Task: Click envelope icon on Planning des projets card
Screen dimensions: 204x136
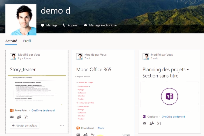Action: (x=145, y=123)
